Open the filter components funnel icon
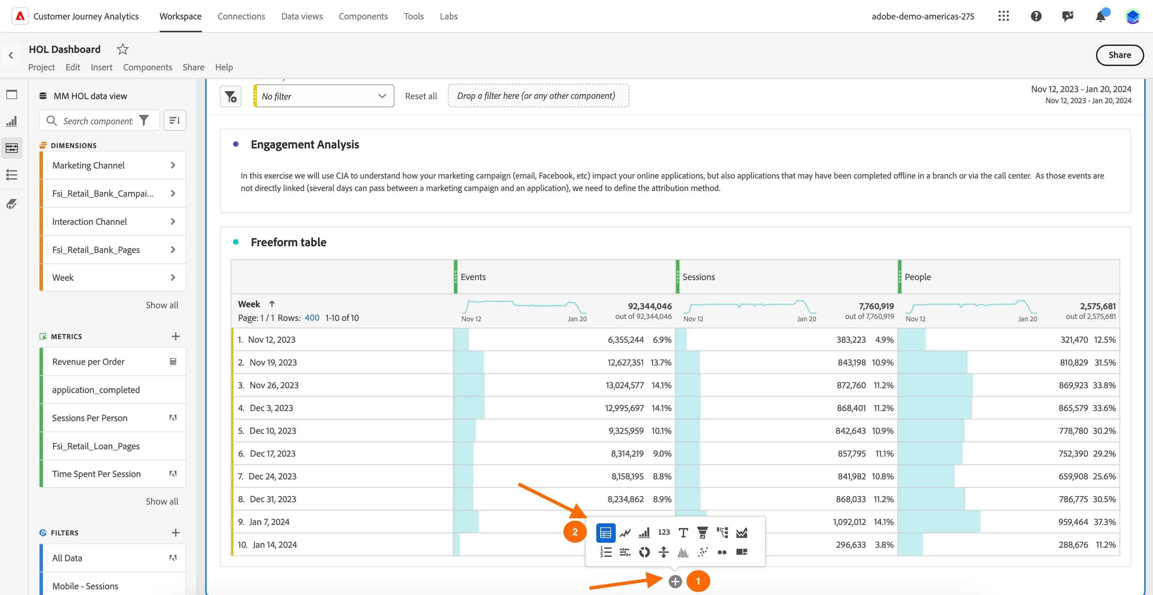This screenshot has height=595, width=1153. pyautogui.click(x=144, y=120)
